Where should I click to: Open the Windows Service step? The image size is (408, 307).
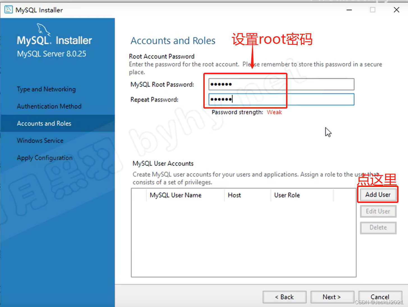pyautogui.click(x=40, y=140)
